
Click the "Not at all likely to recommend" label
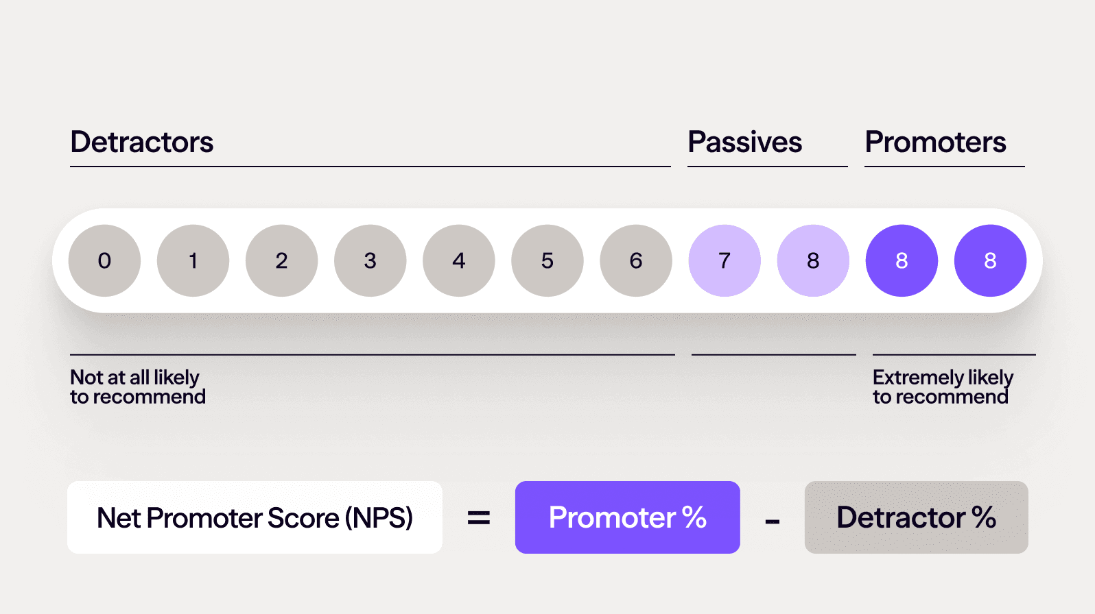[x=137, y=387]
